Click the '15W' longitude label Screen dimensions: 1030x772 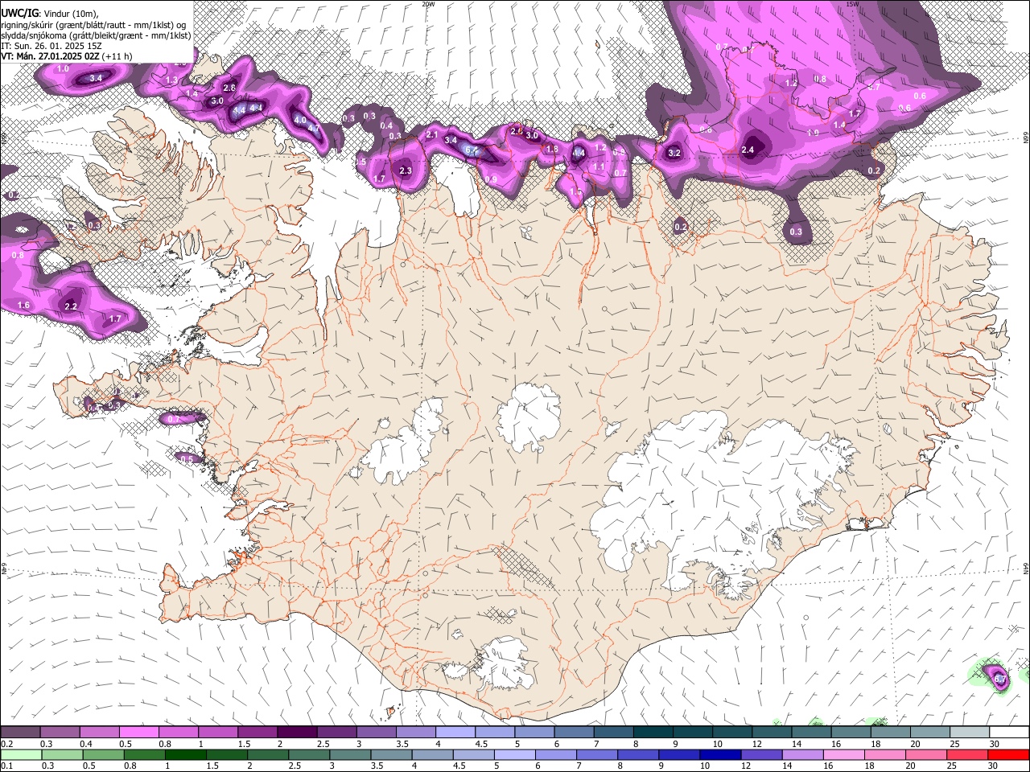tap(852, 4)
